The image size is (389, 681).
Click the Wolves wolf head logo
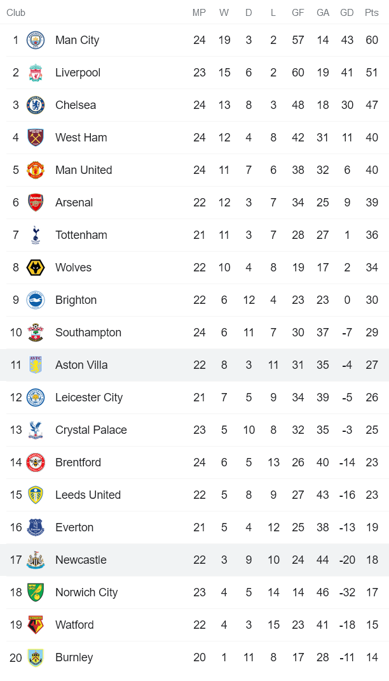[36, 268]
